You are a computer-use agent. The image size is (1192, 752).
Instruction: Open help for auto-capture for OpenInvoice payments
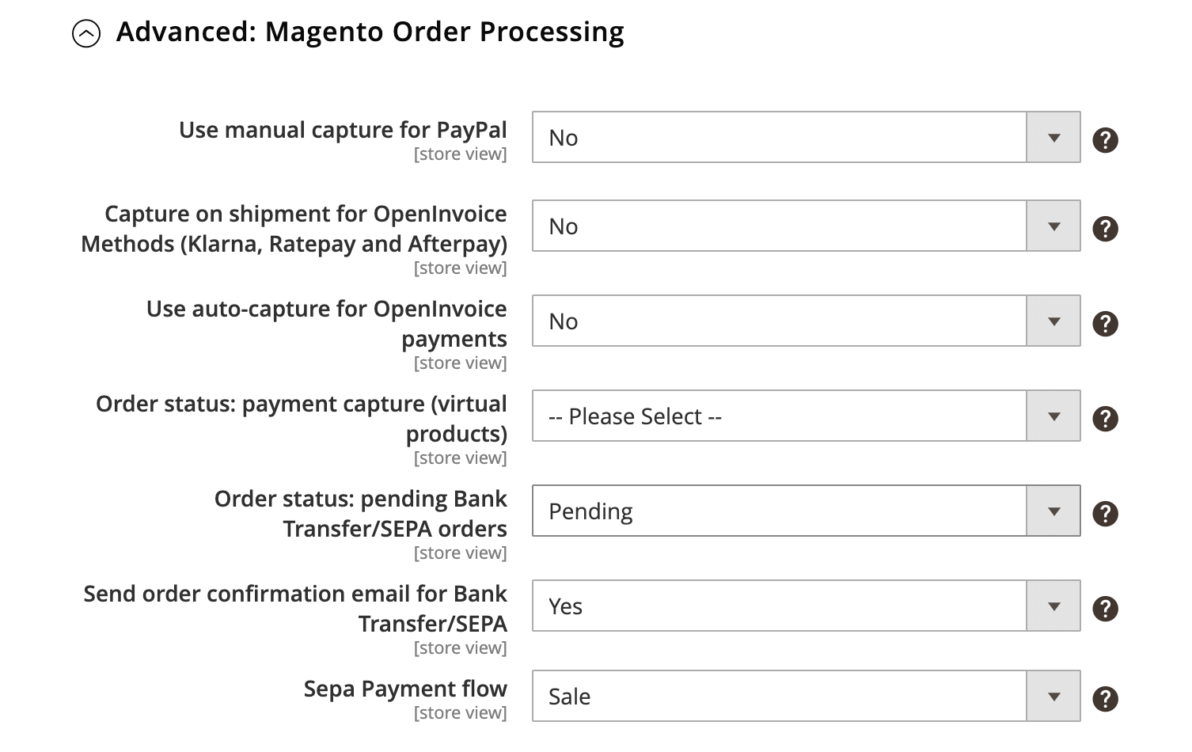[x=1105, y=323]
